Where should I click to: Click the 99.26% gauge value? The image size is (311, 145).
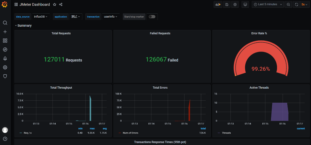coord(261,69)
